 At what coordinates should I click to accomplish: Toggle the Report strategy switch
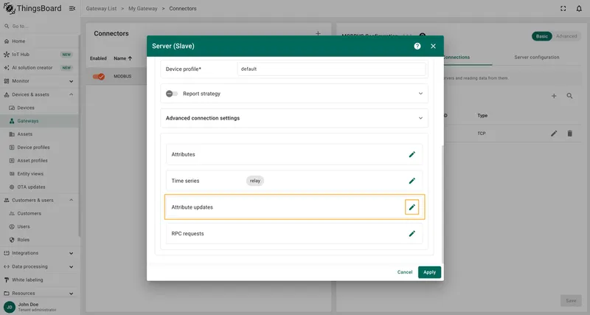tap(172, 94)
